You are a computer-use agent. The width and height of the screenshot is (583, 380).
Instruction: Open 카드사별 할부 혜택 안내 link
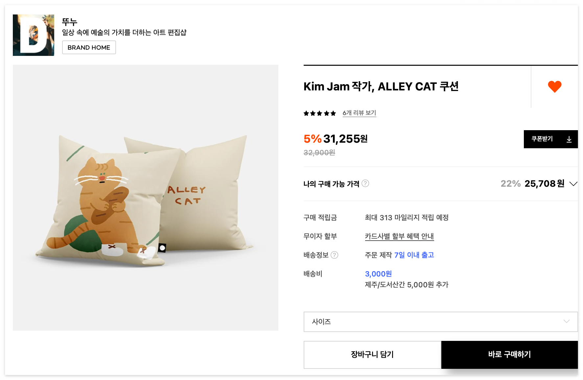399,236
